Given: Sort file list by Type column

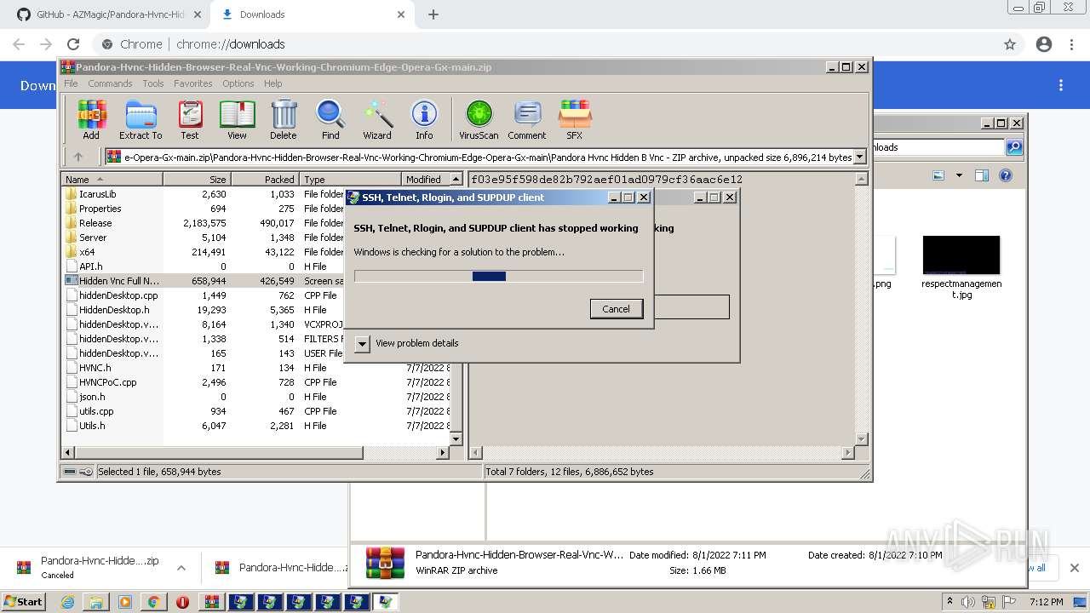Looking at the screenshot, I should pos(351,180).
